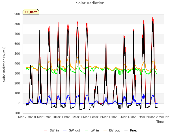Screen dimensions: 181x136
Task: Click the 0 y-axis tick label
Action: [x=19, y=103]
